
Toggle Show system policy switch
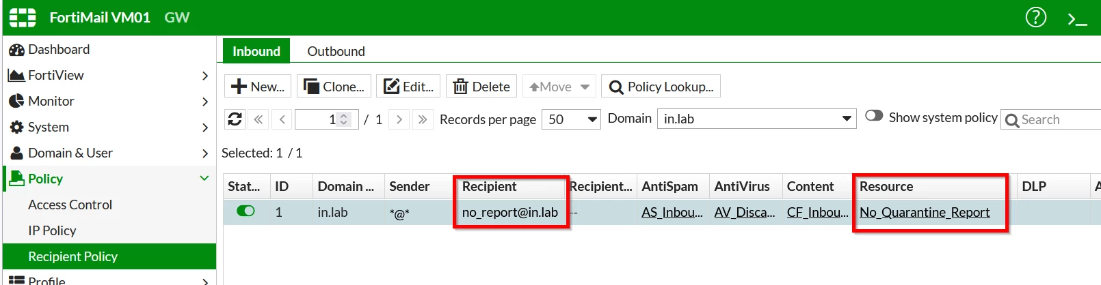pos(874,115)
